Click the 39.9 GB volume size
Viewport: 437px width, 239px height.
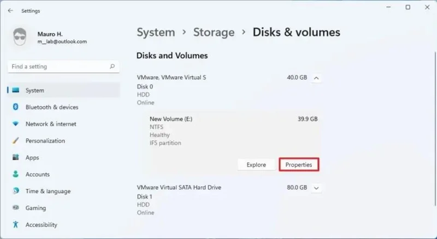[308, 119]
